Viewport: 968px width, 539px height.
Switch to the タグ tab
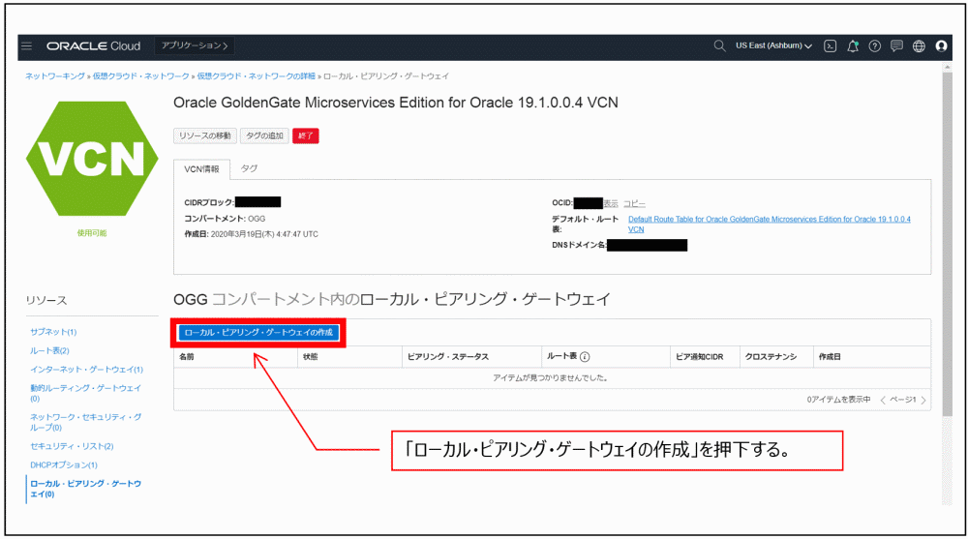coord(249,168)
